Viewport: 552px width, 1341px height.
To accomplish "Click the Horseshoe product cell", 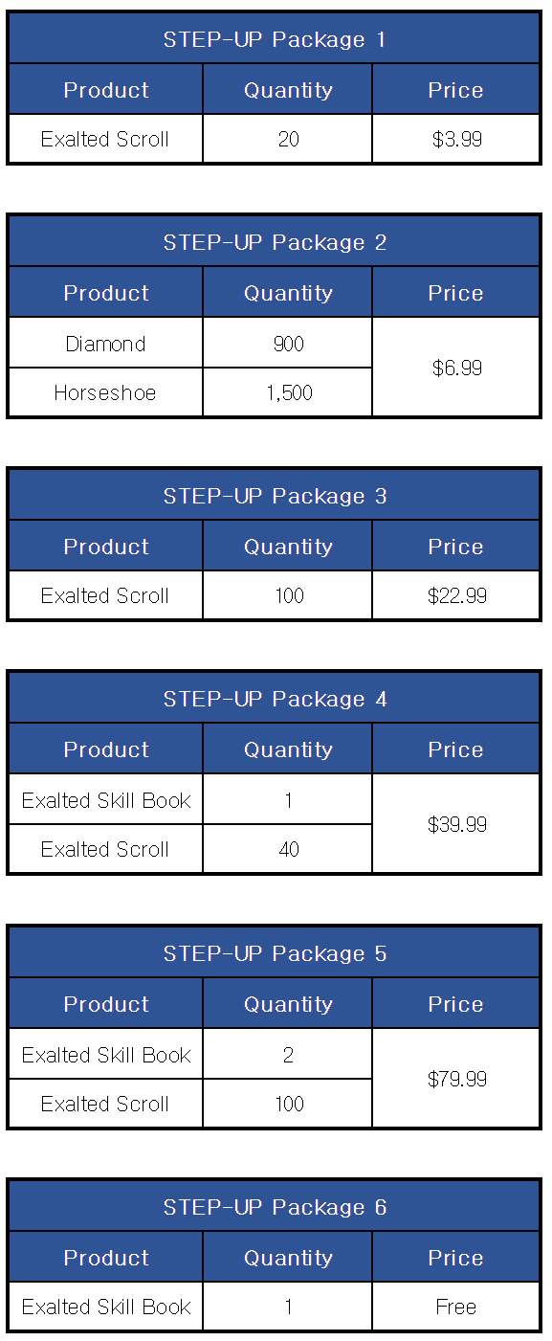I will click(106, 392).
